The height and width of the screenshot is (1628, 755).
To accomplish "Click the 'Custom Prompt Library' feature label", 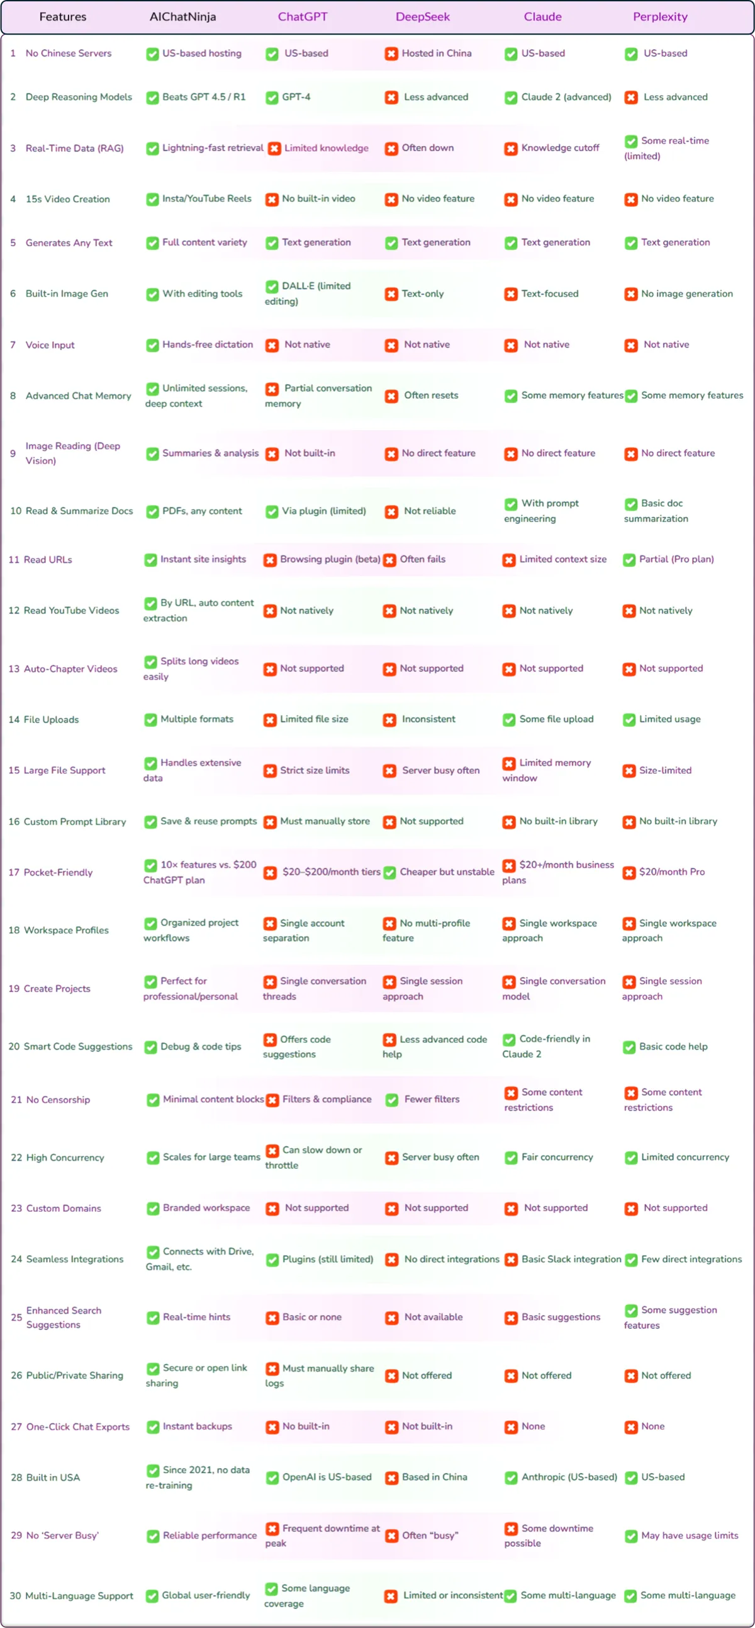I will 74,823.
